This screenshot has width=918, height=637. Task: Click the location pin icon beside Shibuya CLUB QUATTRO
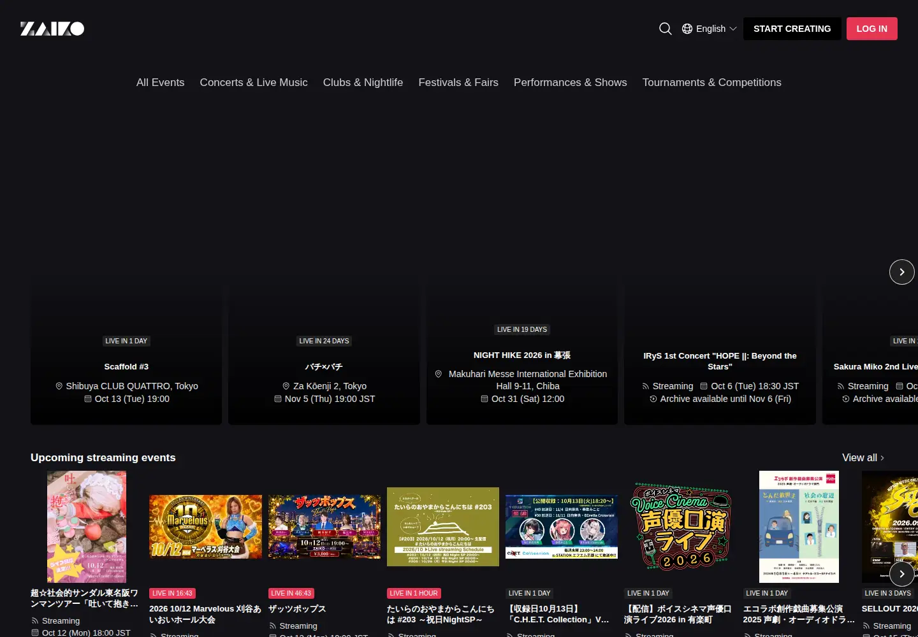pos(59,386)
